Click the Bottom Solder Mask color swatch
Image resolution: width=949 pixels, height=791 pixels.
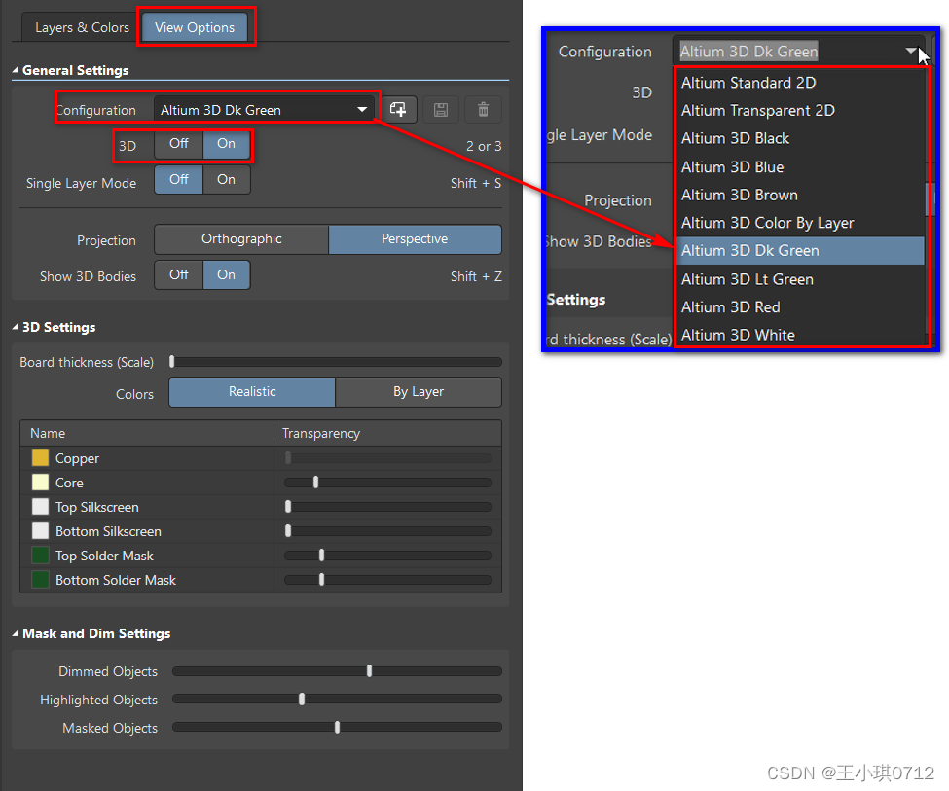click(40, 580)
